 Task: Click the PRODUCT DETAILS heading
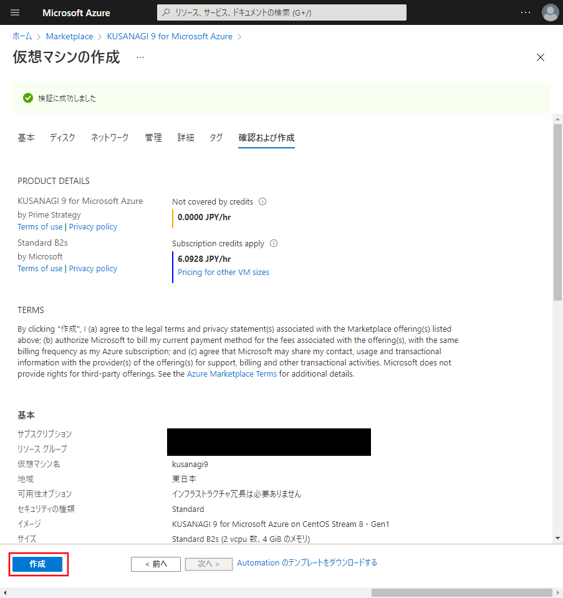[x=54, y=181]
